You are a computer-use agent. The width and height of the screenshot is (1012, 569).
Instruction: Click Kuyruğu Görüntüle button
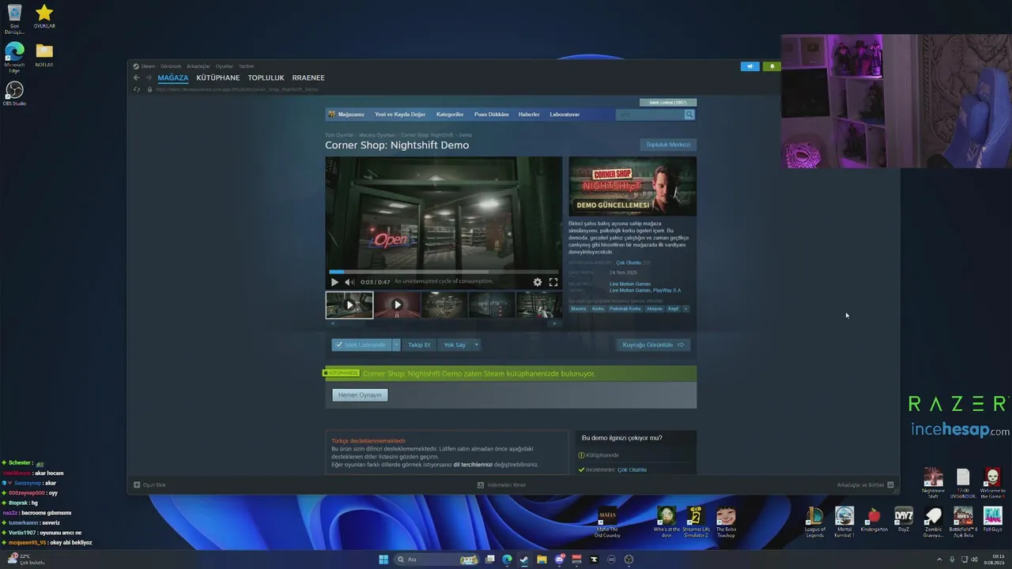654,345
